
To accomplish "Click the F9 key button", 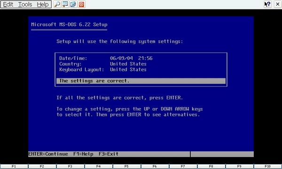I will [240, 167].
